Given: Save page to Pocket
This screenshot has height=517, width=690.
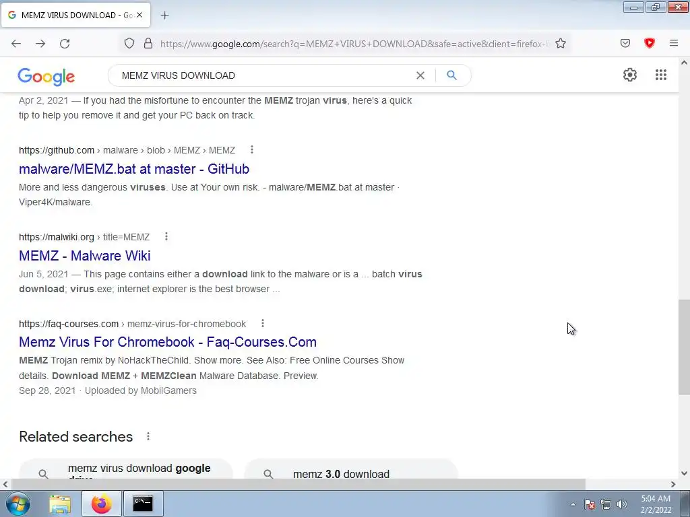Looking at the screenshot, I should tap(625, 43).
